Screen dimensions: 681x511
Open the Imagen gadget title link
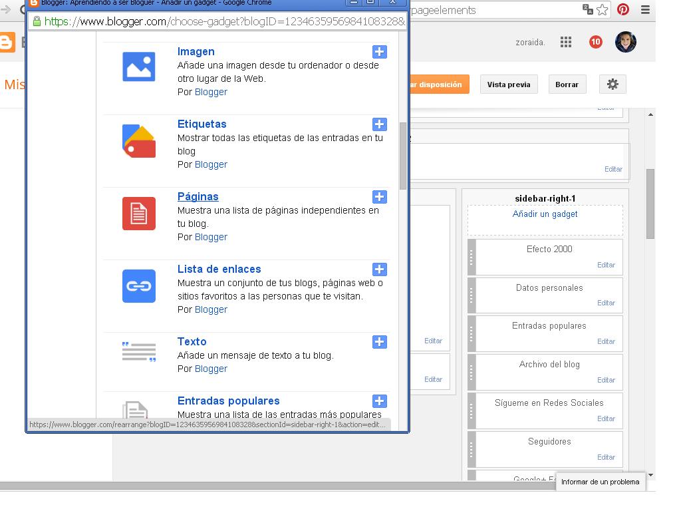[x=196, y=52]
